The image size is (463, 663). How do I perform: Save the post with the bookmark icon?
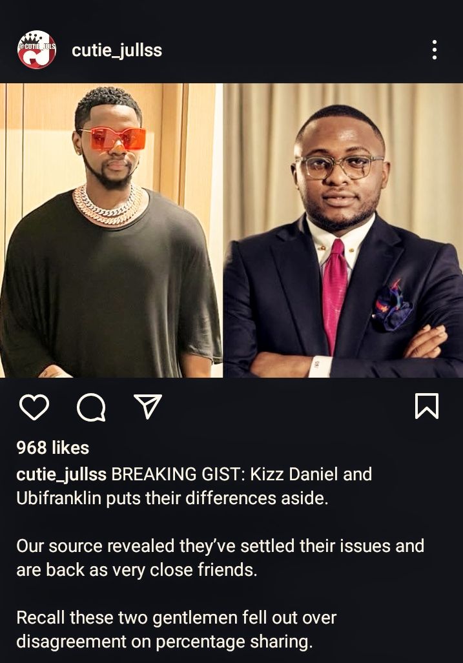(427, 406)
